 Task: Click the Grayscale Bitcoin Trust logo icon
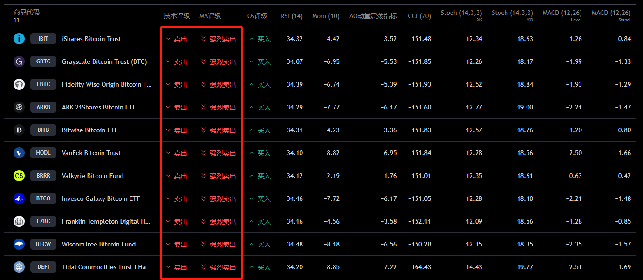(x=19, y=61)
